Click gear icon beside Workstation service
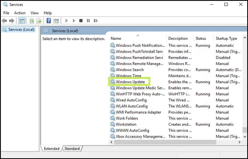Image resolution: width=248 pixels, height=159 pixels. point(112,124)
